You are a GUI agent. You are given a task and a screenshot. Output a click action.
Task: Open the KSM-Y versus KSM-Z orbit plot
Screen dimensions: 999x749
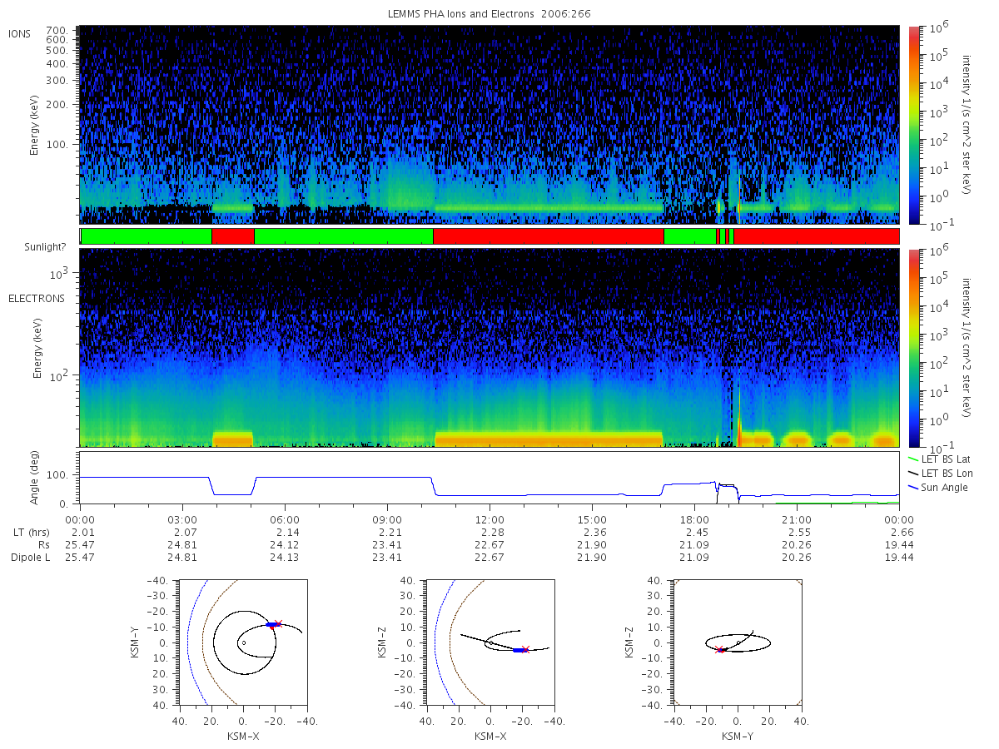pyautogui.click(x=737, y=642)
